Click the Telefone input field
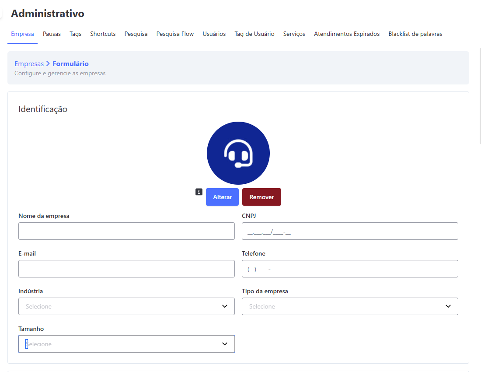 (350, 269)
